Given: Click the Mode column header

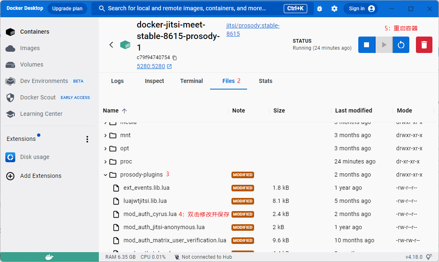Looking at the screenshot, I should (404, 110).
